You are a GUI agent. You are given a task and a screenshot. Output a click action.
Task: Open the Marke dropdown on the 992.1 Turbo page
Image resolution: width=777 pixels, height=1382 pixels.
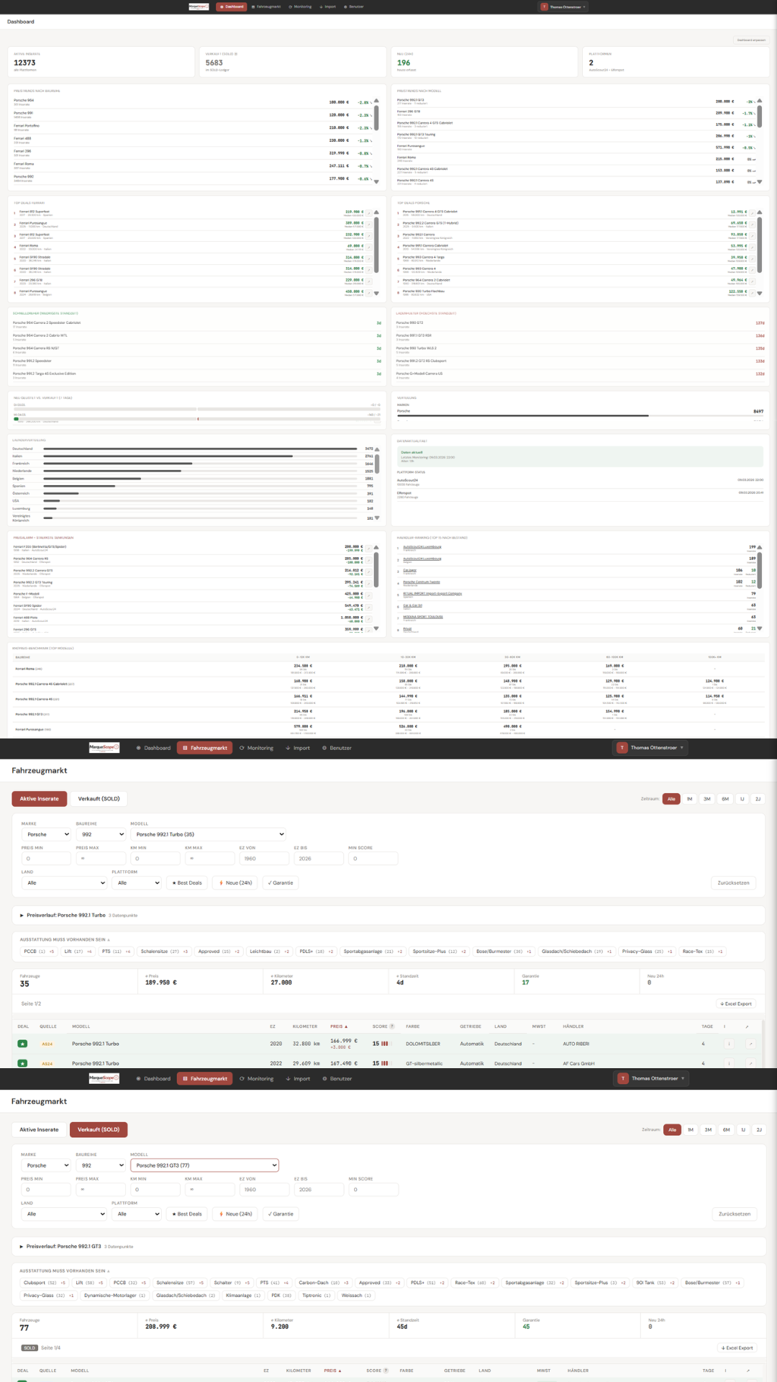coord(46,834)
